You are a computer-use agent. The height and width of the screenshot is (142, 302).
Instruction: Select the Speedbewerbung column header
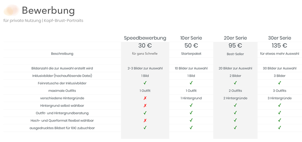click(145, 38)
